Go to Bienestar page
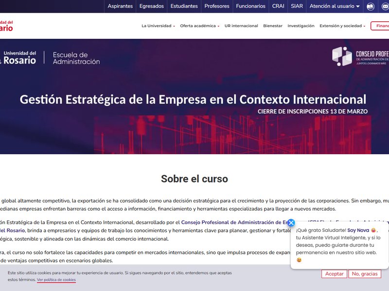 pyautogui.click(x=273, y=26)
